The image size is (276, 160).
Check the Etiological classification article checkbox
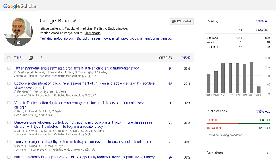(9, 83)
